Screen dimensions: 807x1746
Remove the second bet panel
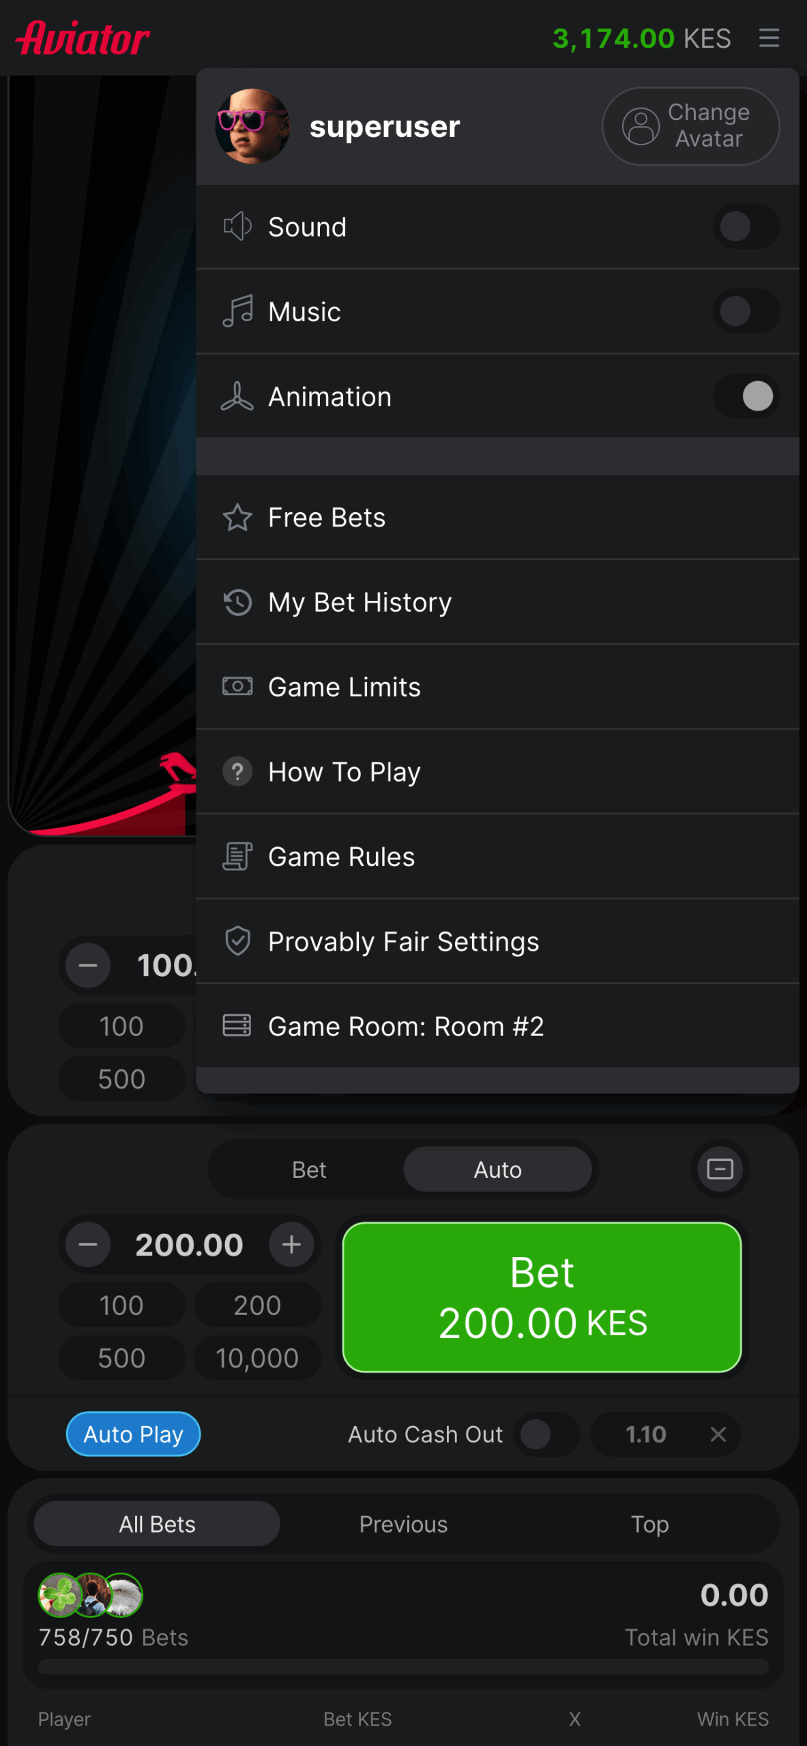720,1169
